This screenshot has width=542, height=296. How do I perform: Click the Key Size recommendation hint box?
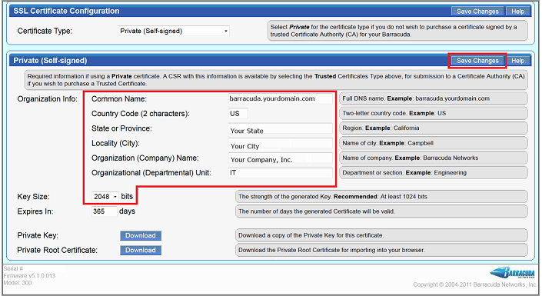381,196
